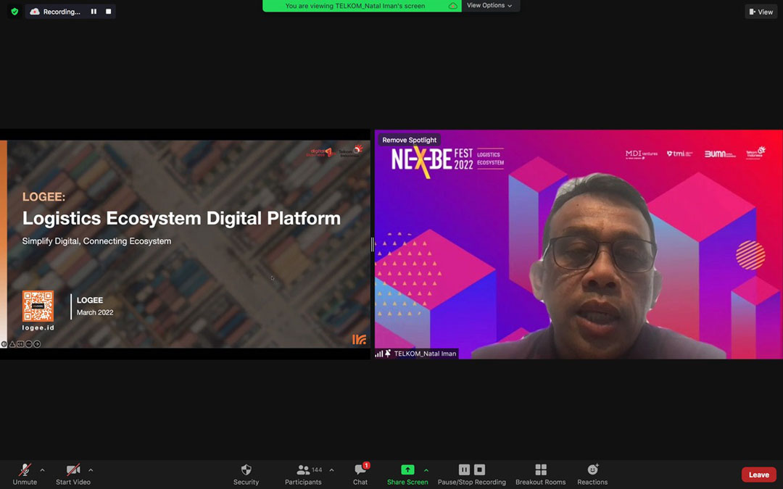This screenshot has height=489, width=783.
Task: Click the 'LOGEE:' heading on the slide
Action: point(43,196)
